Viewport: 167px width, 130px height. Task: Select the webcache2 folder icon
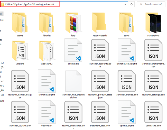(47, 51)
